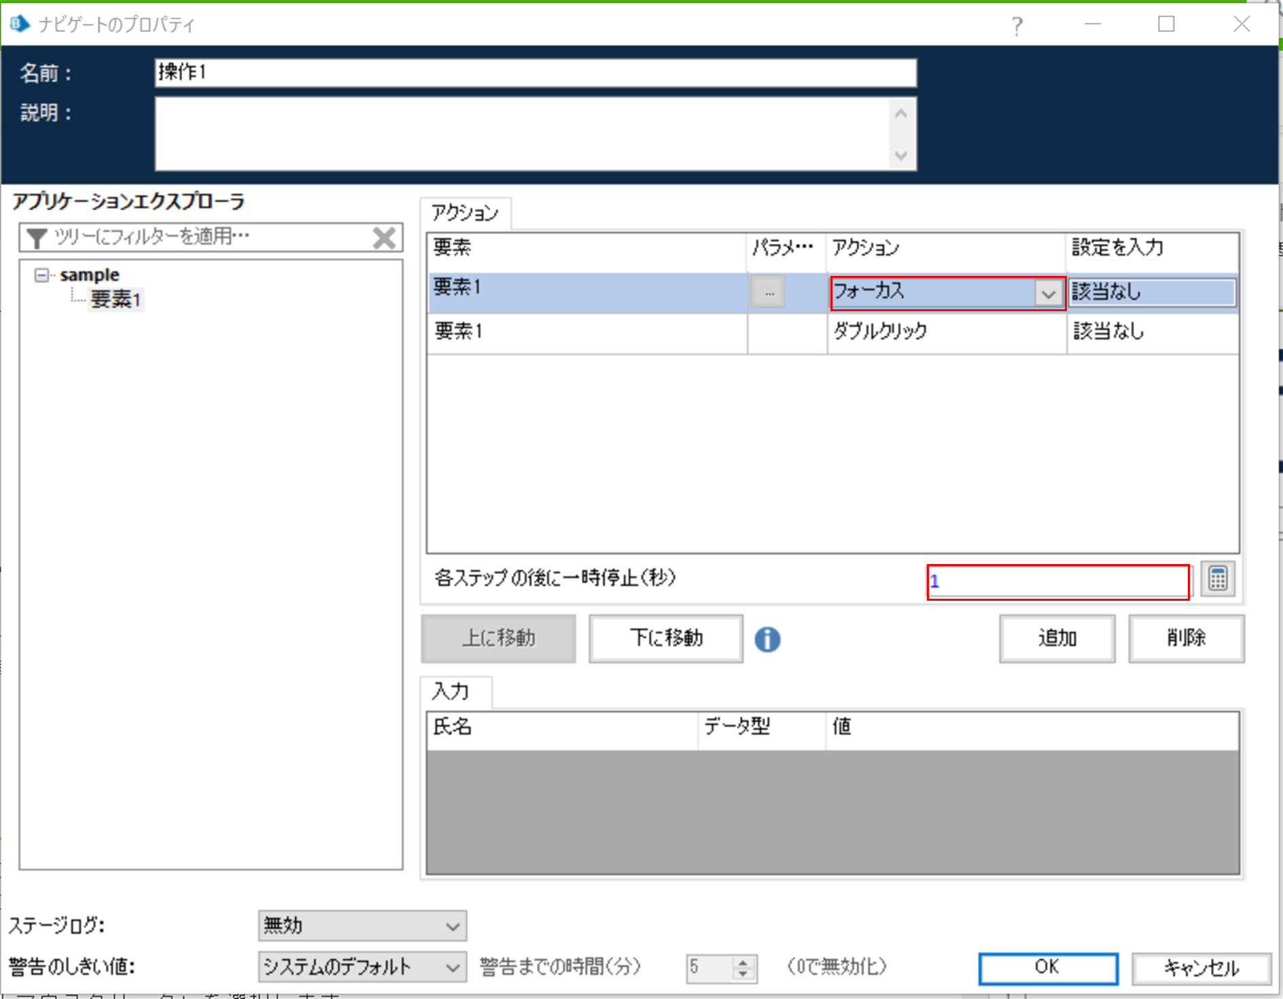The height and width of the screenshot is (999, 1283).
Task: Click the pause seconds input field
Action: [1058, 582]
